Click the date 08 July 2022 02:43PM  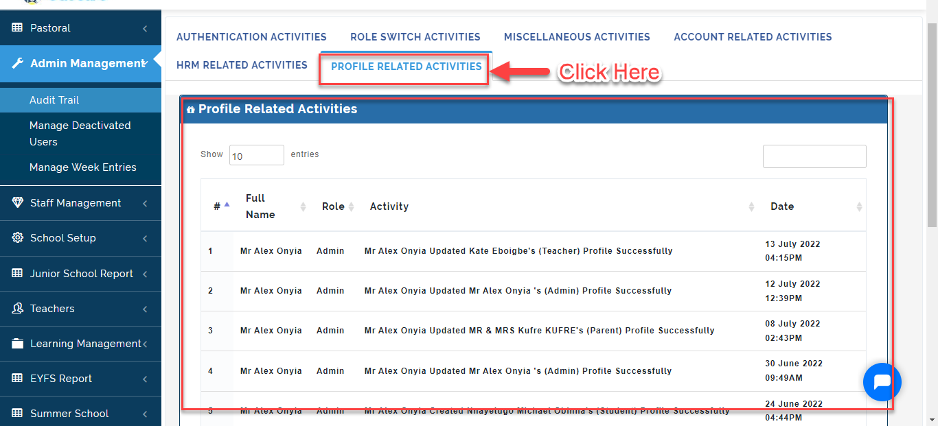(792, 331)
